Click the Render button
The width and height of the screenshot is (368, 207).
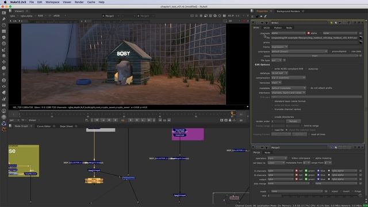[293, 121]
